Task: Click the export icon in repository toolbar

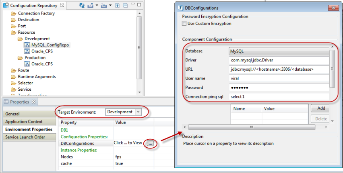Action: pos(91,6)
